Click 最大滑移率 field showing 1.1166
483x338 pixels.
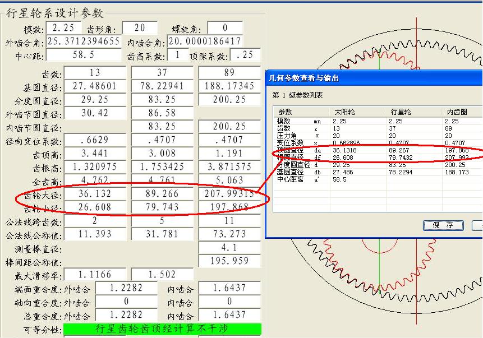coord(95,275)
